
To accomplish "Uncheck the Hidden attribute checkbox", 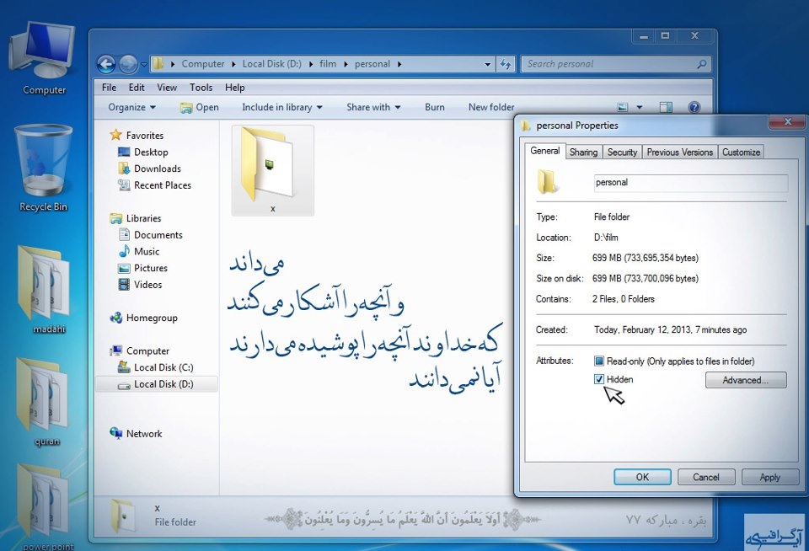I will [599, 380].
